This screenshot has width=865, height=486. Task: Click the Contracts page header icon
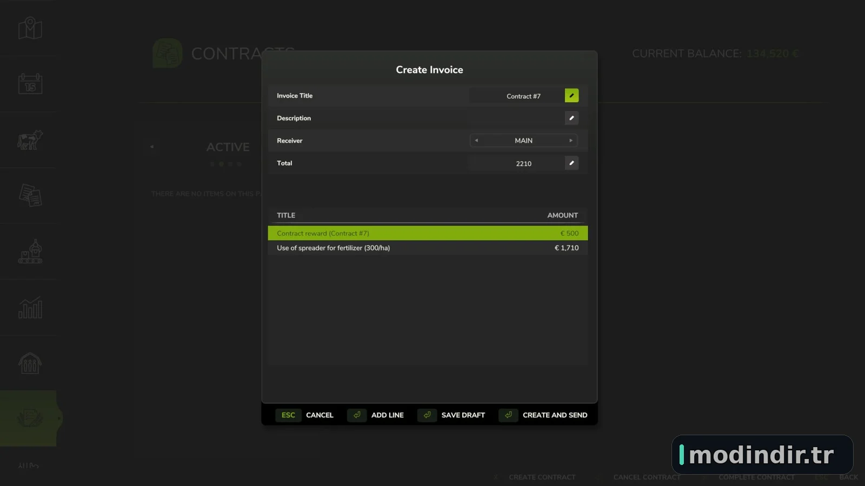tap(168, 53)
